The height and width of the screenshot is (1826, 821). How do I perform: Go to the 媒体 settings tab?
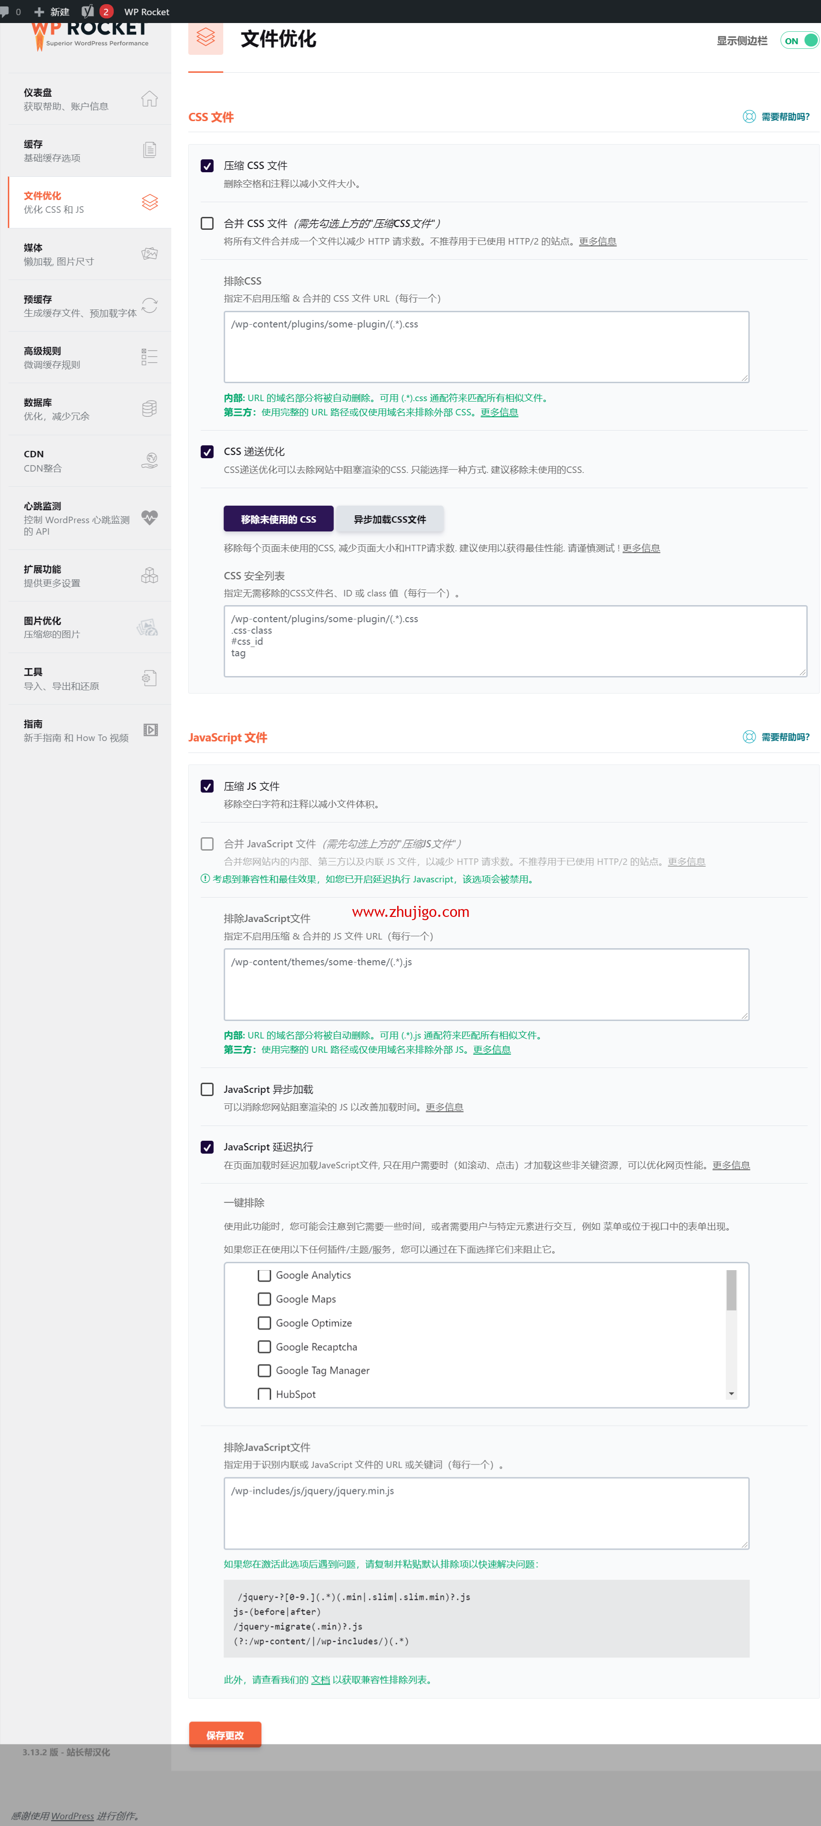coord(89,255)
